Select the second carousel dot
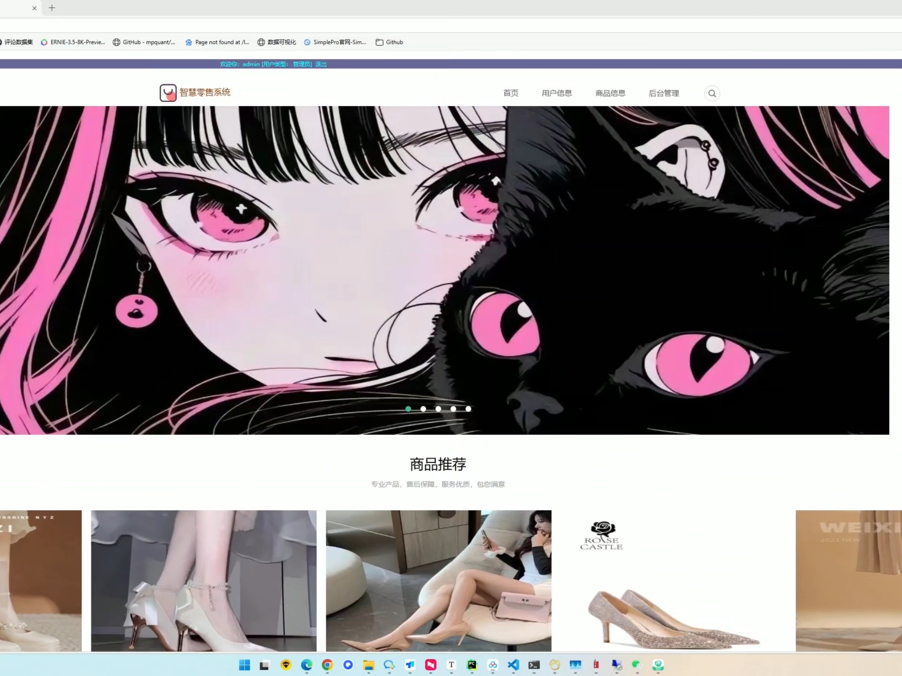Viewport: 902px width, 676px height. pyautogui.click(x=423, y=409)
